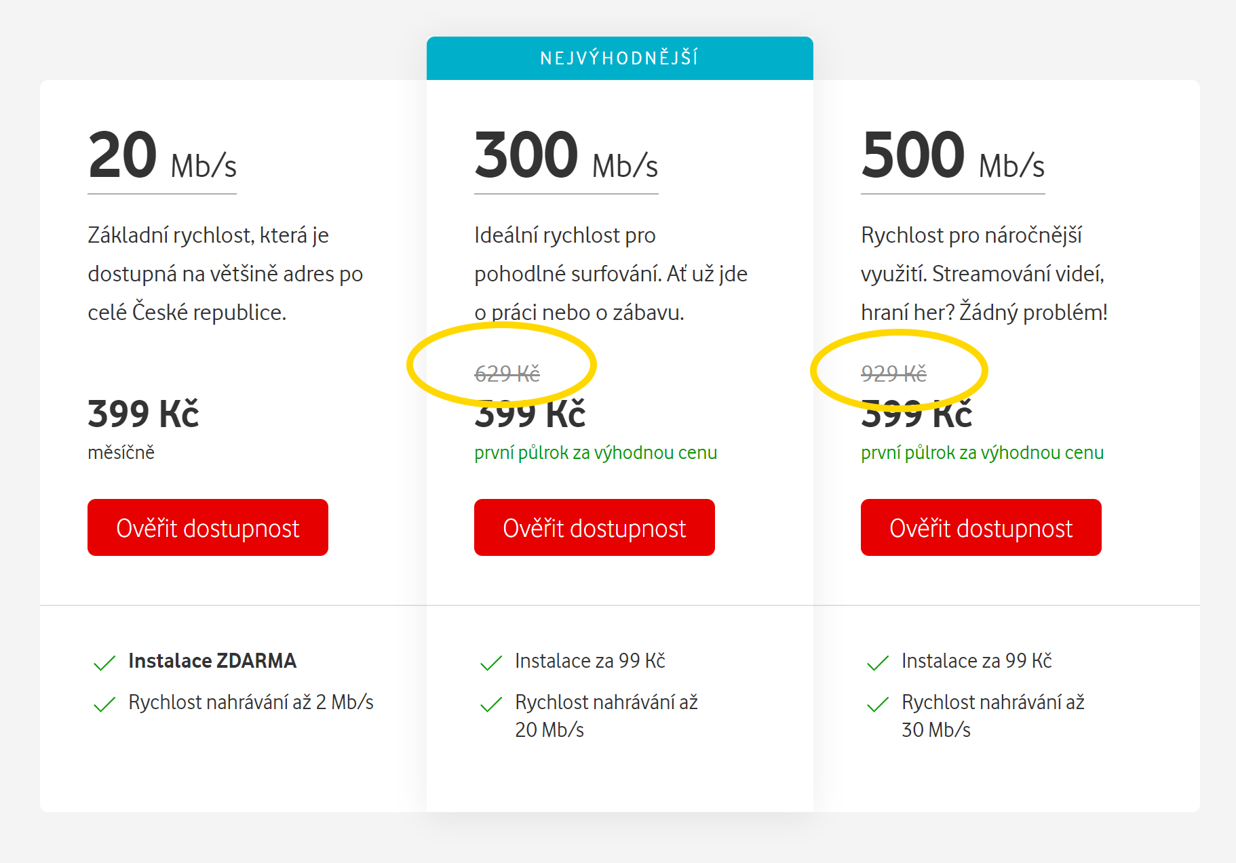Click the checkmark beside upload speed 2 Mb/s
The height and width of the screenshot is (863, 1236).
104,704
